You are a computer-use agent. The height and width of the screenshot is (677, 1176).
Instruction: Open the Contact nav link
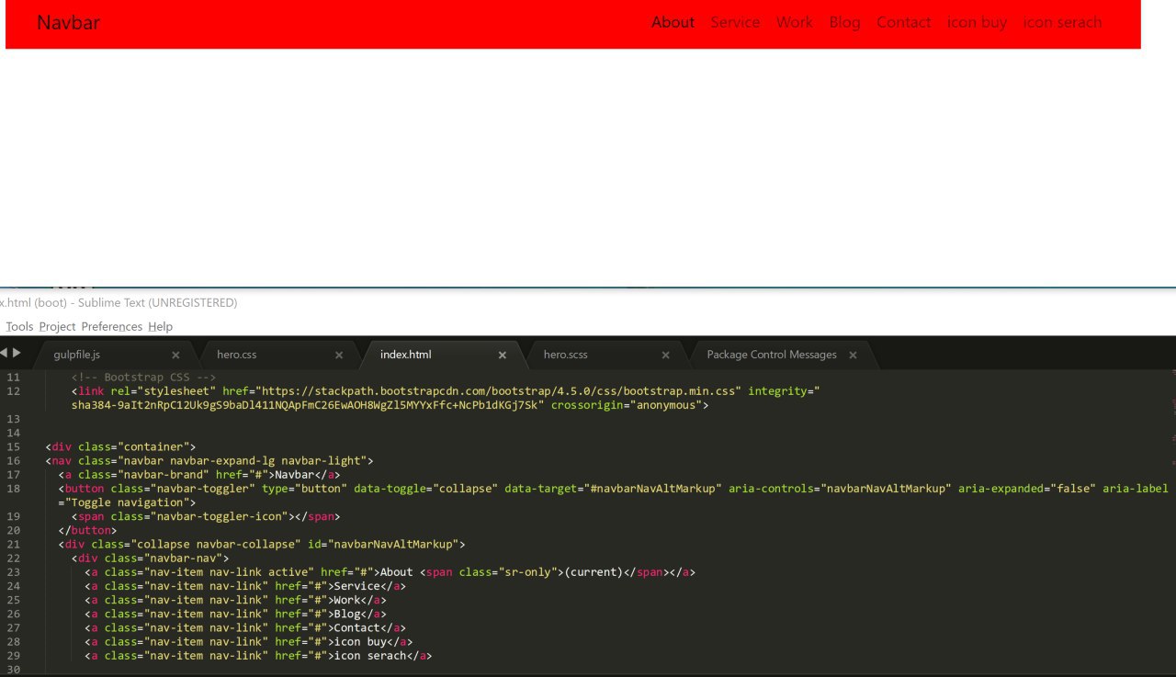click(903, 23)
